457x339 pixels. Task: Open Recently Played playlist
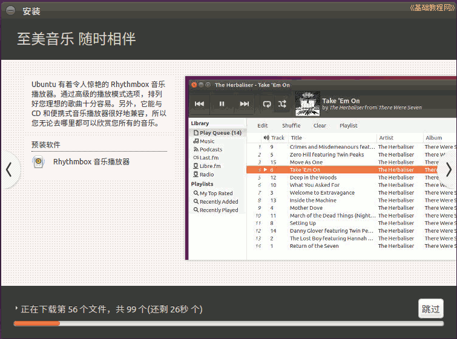click(x=215, y=210)
